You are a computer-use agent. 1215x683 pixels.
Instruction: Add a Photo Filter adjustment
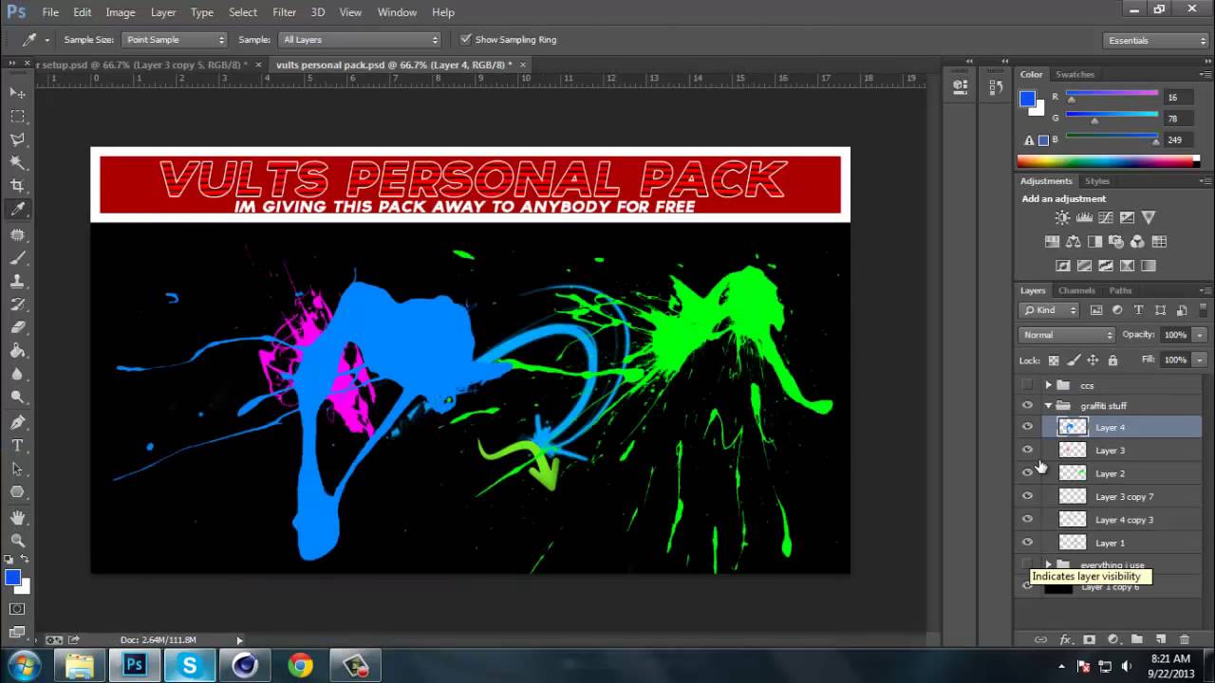1116,242
